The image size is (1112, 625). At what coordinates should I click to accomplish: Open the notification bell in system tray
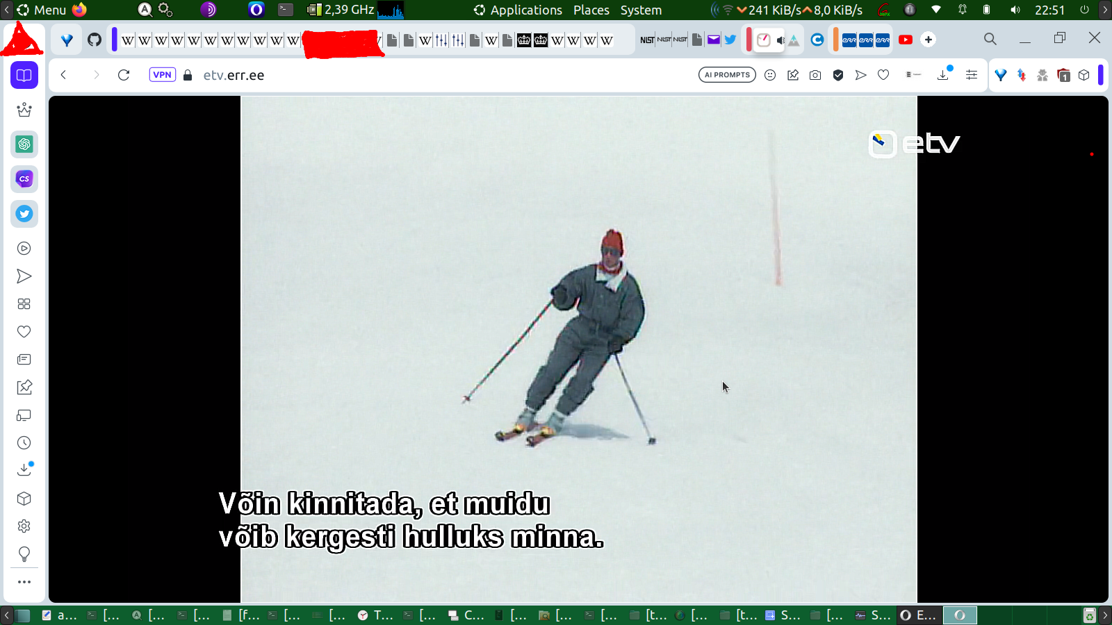(963, 10)
